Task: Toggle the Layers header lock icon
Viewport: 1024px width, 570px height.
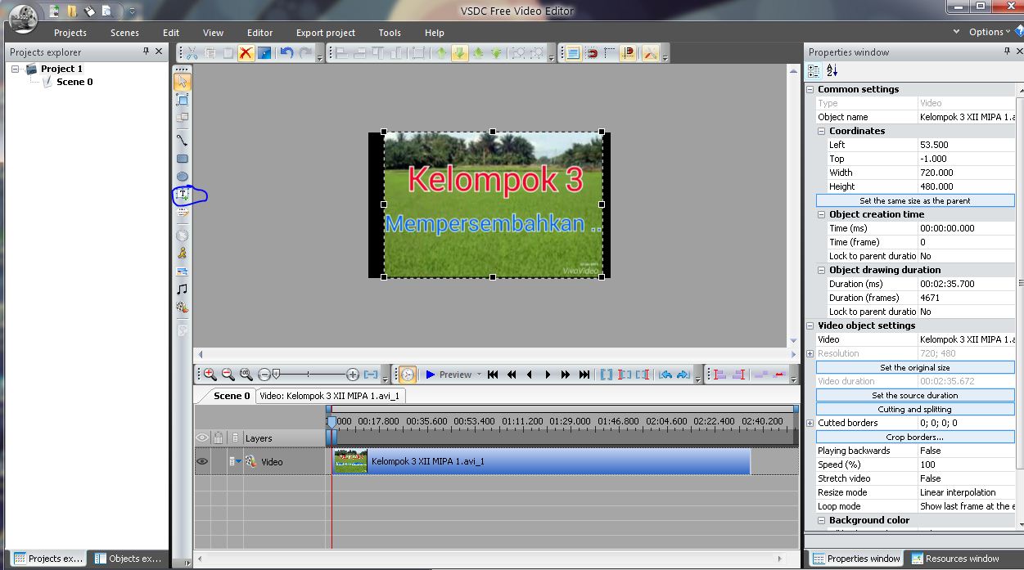Action: (219, 438)
